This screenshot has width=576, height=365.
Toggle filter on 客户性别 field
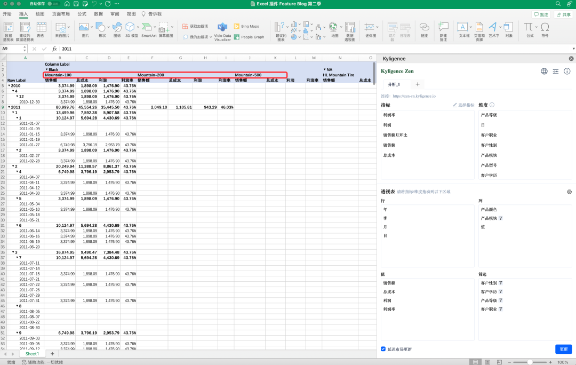(501, 283)
